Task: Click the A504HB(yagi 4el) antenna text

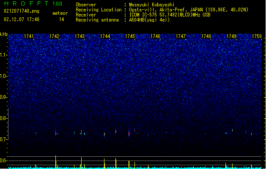Action: (149, 20)
